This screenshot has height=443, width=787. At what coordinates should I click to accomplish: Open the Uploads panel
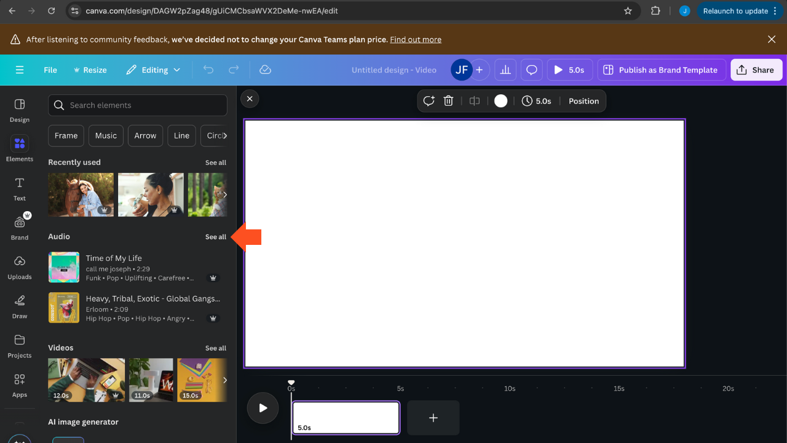(x=19, y=266)
